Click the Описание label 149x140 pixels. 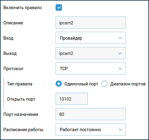tap(13, 23)
